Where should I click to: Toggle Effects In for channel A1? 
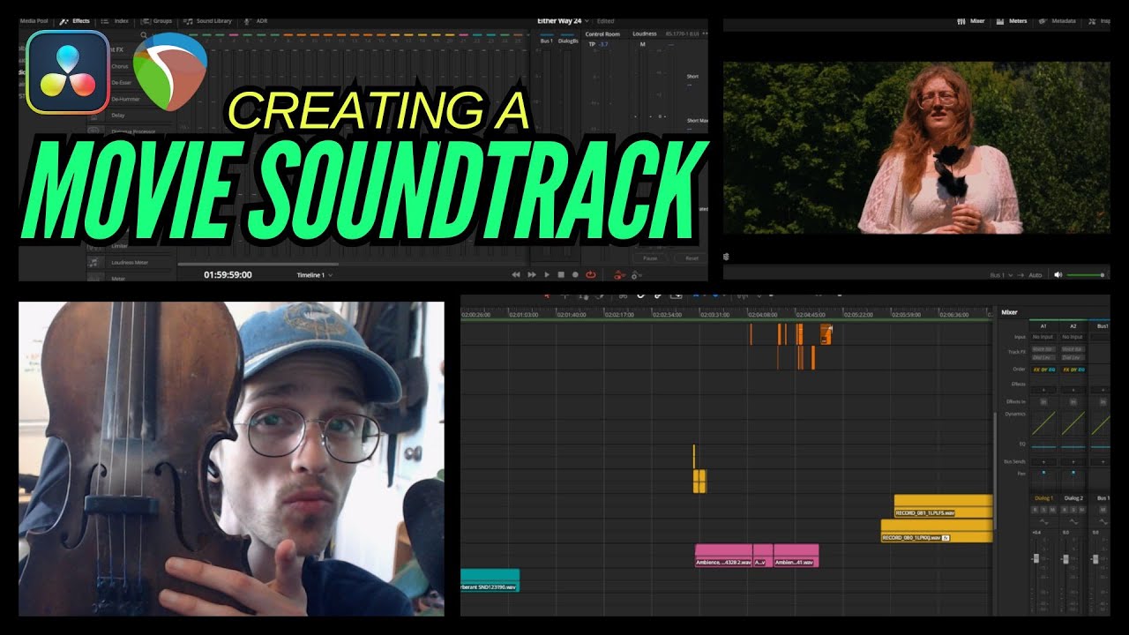click(1043, 401)
